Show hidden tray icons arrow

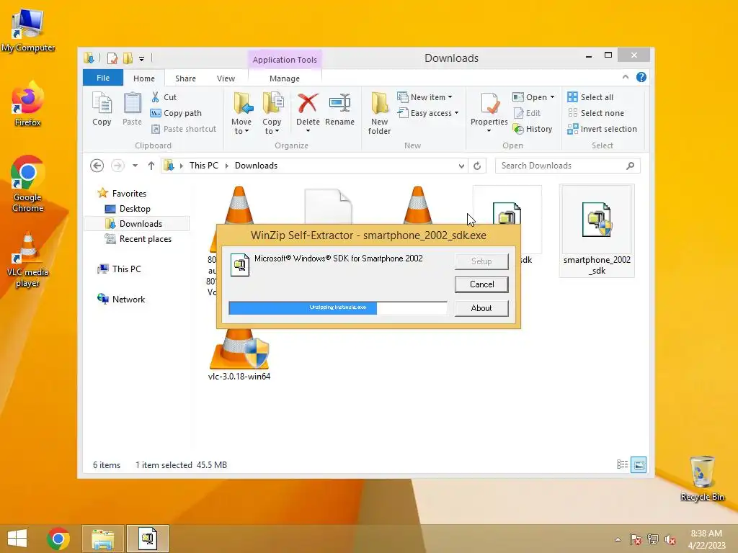[x=618, y=539]
